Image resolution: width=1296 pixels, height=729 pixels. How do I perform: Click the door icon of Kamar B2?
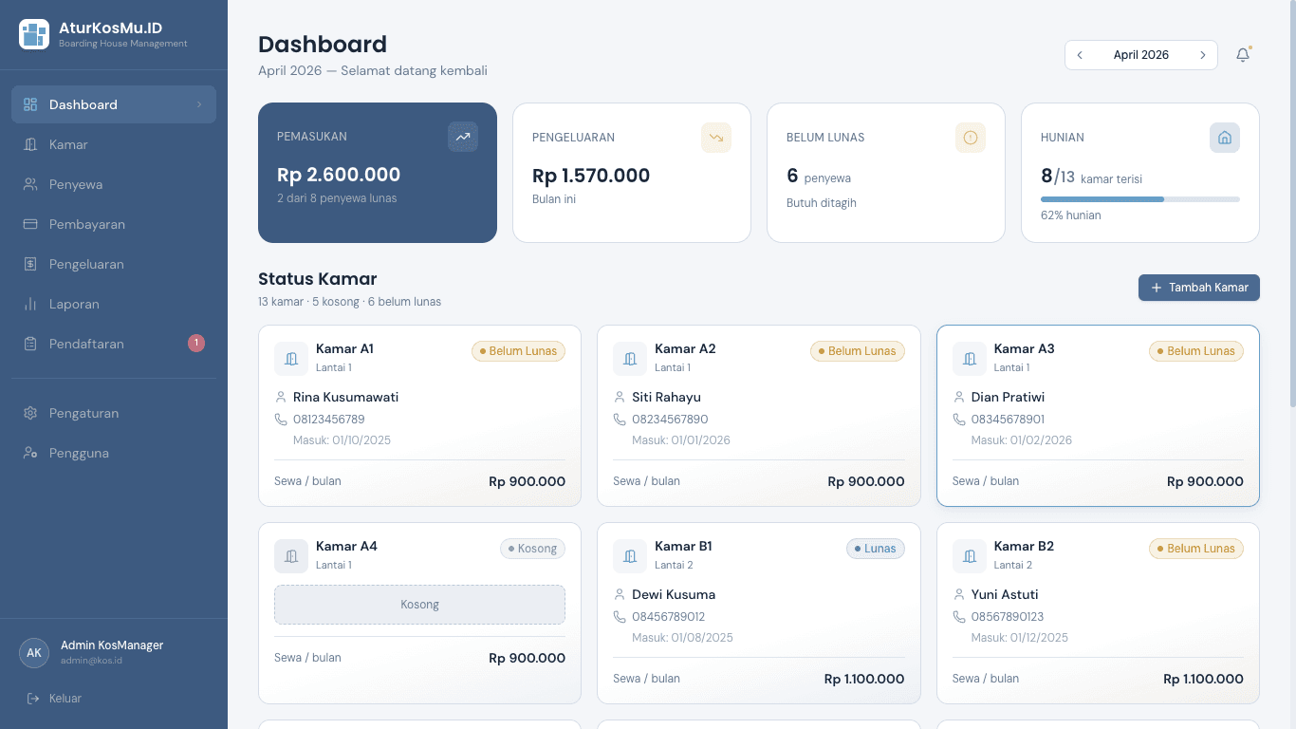point(970,556)
